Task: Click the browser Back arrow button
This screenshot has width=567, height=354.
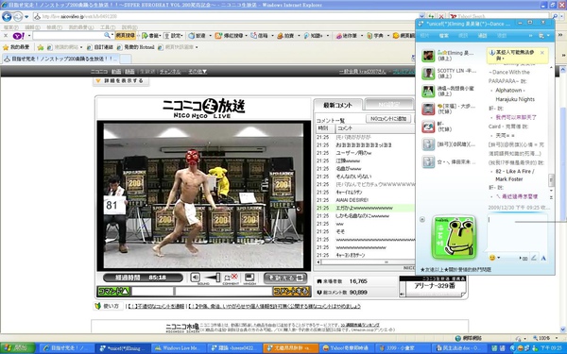Action: tap(7, 17)
